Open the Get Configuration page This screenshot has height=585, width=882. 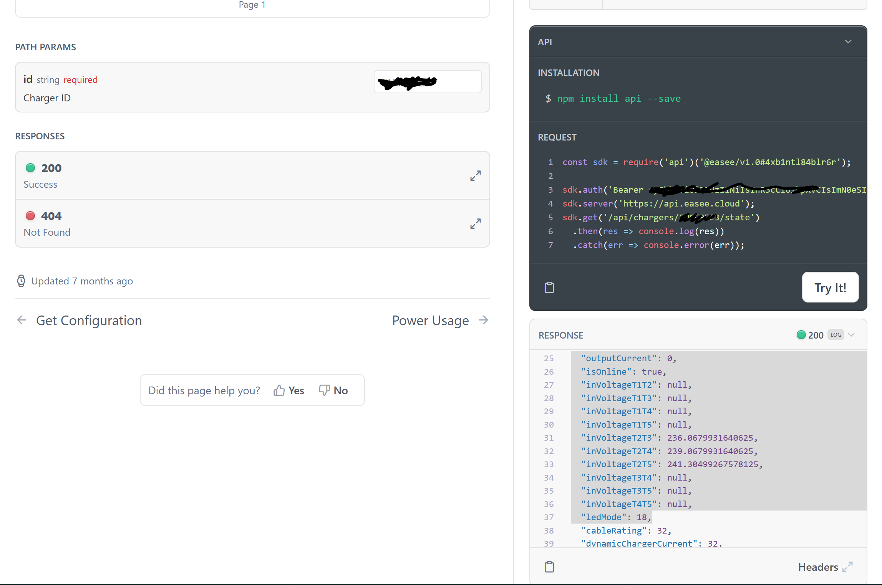pos(89,320)
